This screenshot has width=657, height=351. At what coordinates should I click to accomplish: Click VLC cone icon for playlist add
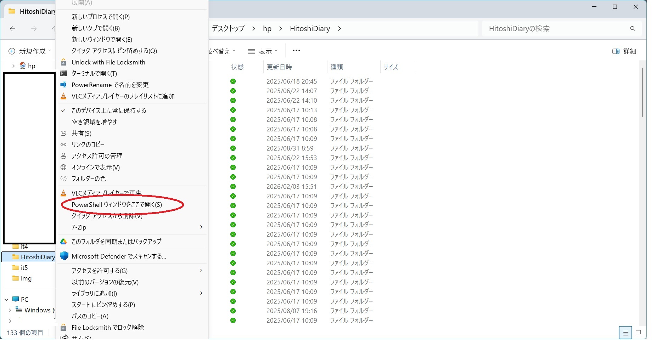(63, 96)
